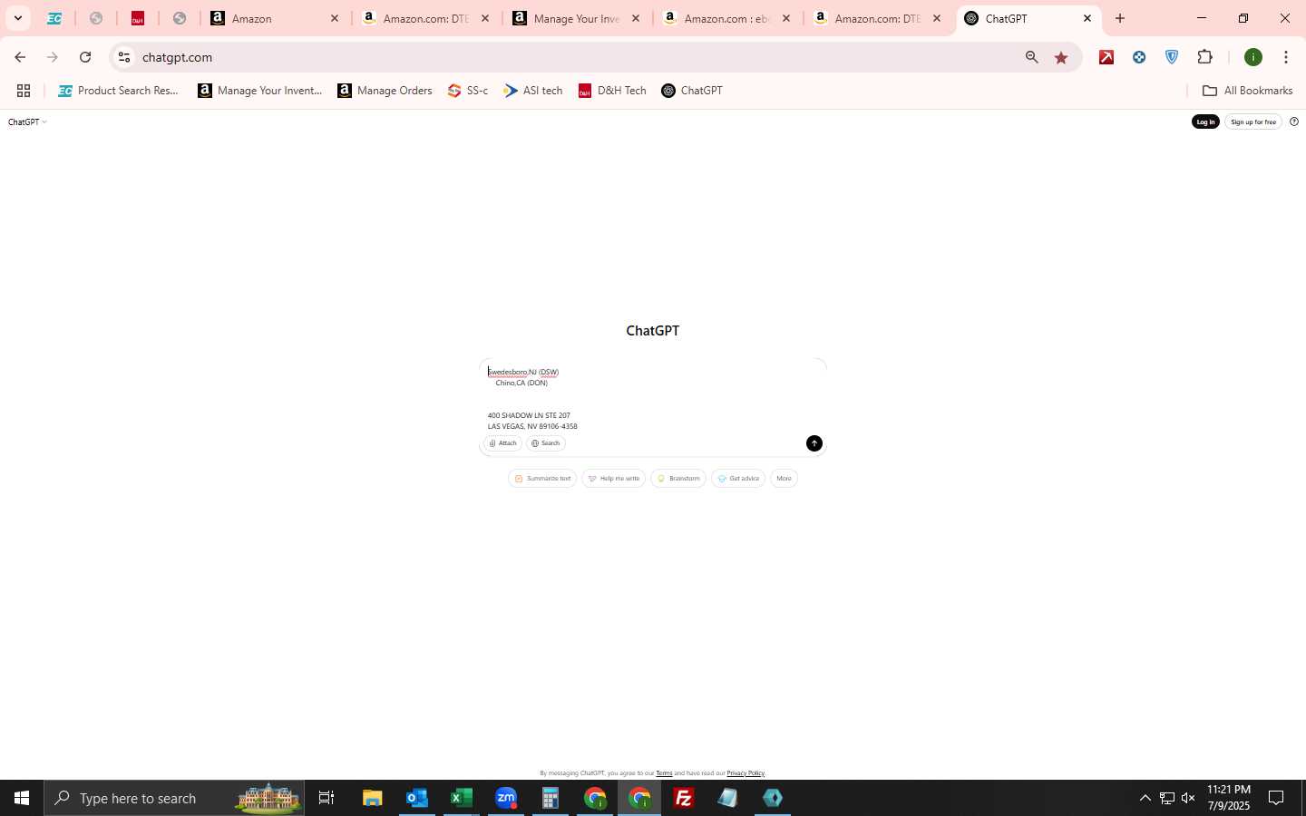Open the Windows Start menu
The width and height of the screenshot is (1306, 816).
click(22, 798)
